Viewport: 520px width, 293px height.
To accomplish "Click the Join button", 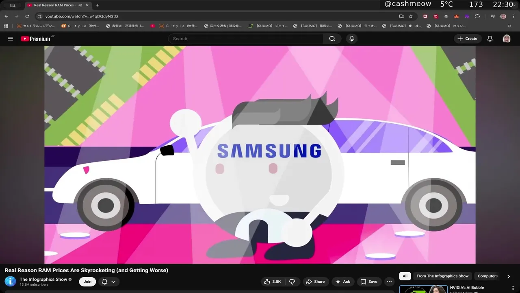I will click(x=87, y=282).
